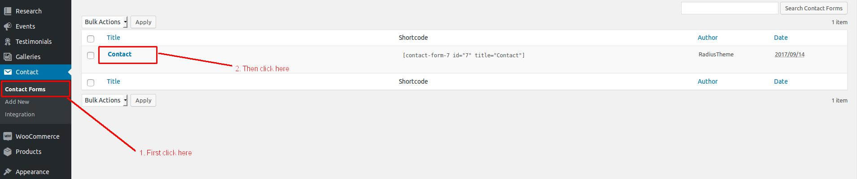Click the Testimonials person icon
Screen dimensions: 857x179
click(8, 42)
